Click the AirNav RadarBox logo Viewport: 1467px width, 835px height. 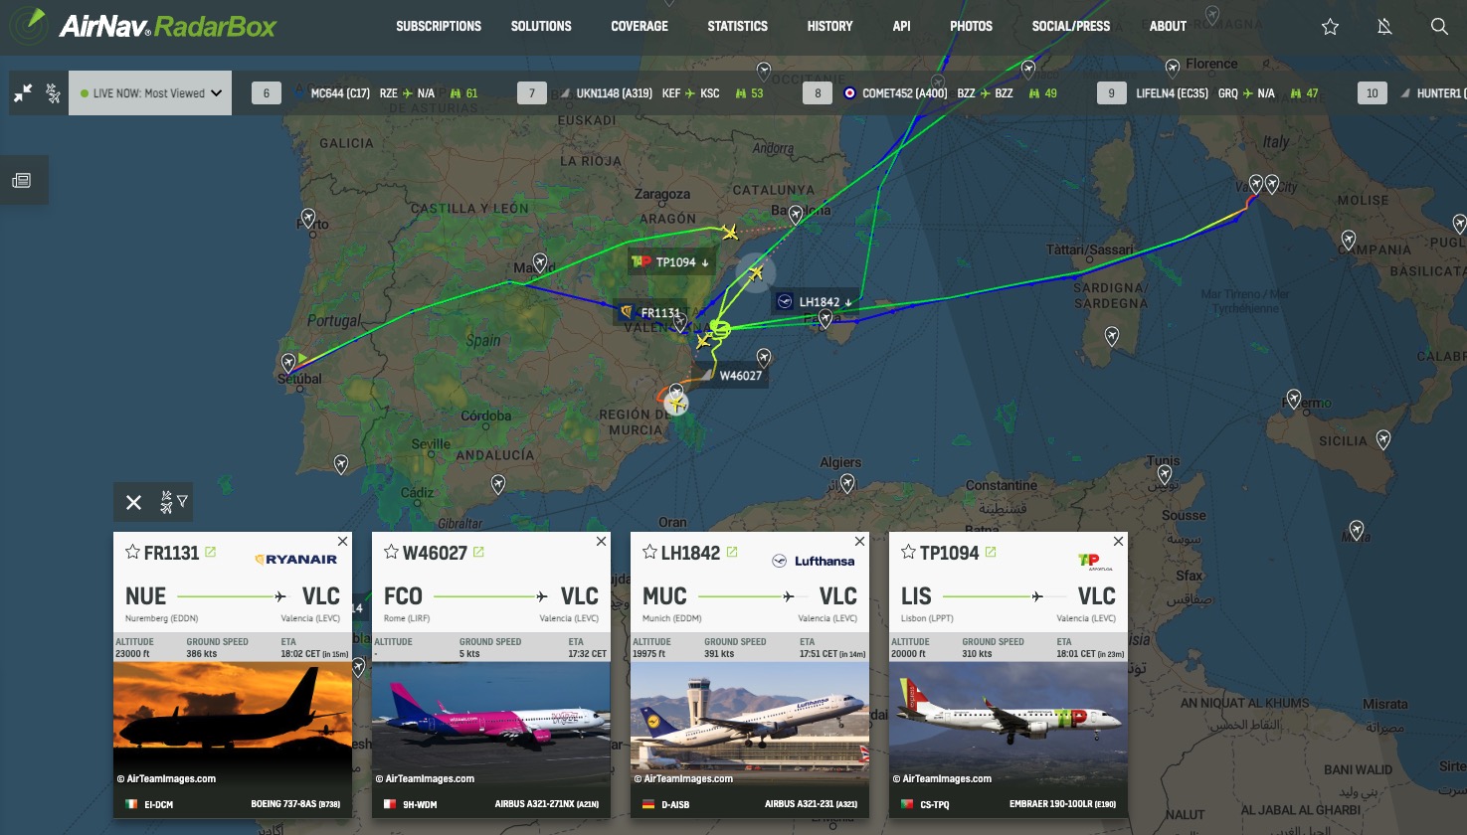[144, 26]
